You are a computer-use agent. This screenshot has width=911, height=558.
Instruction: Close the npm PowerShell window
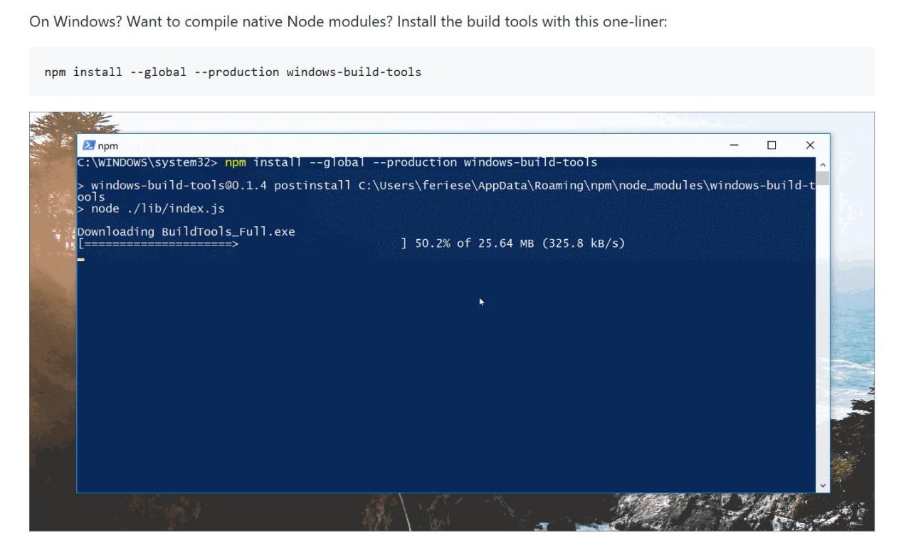pos(810,145)
